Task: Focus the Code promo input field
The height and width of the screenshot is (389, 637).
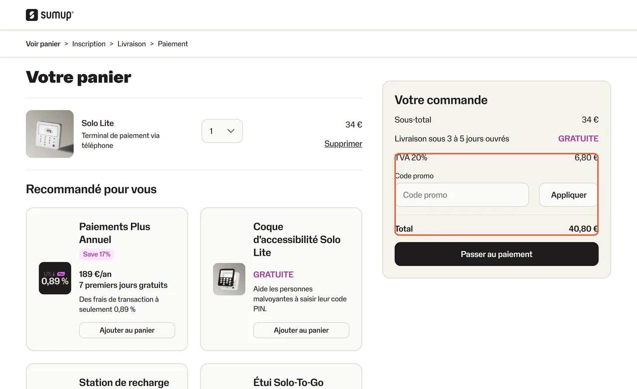Action: pos(462,195)
